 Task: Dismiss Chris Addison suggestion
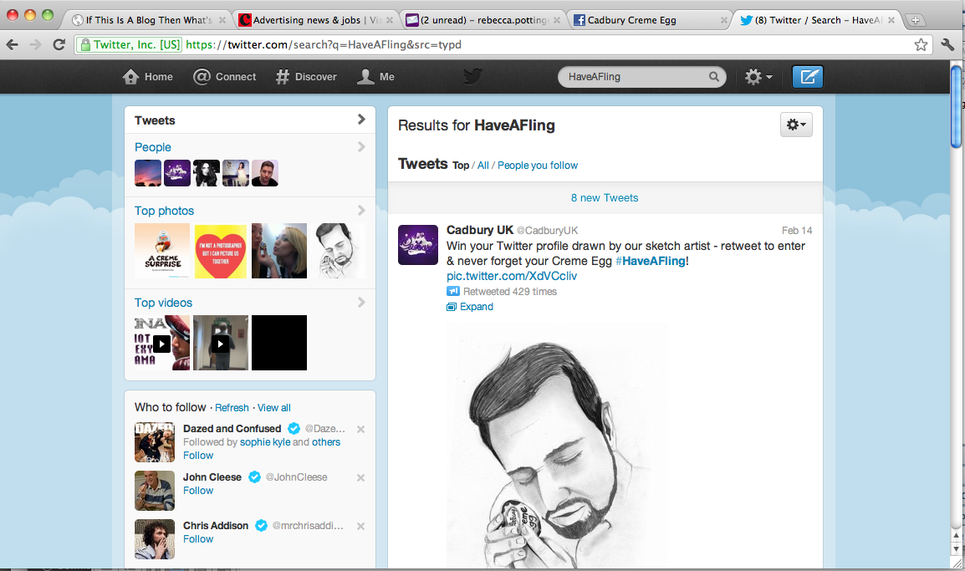click(x=360, y=526)
